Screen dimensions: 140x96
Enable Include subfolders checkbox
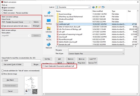pyautogui.click(x=3, y=71)
